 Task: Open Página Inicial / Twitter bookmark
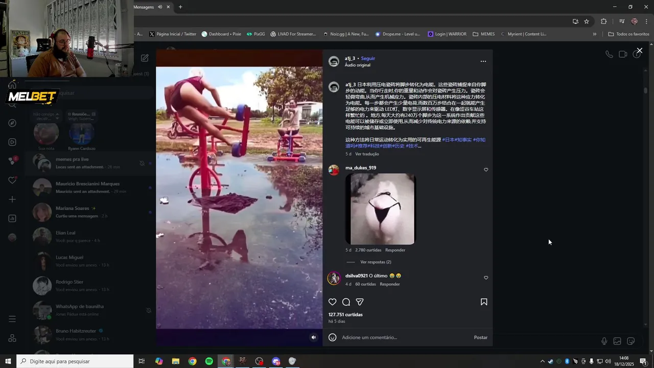(173, 34)
